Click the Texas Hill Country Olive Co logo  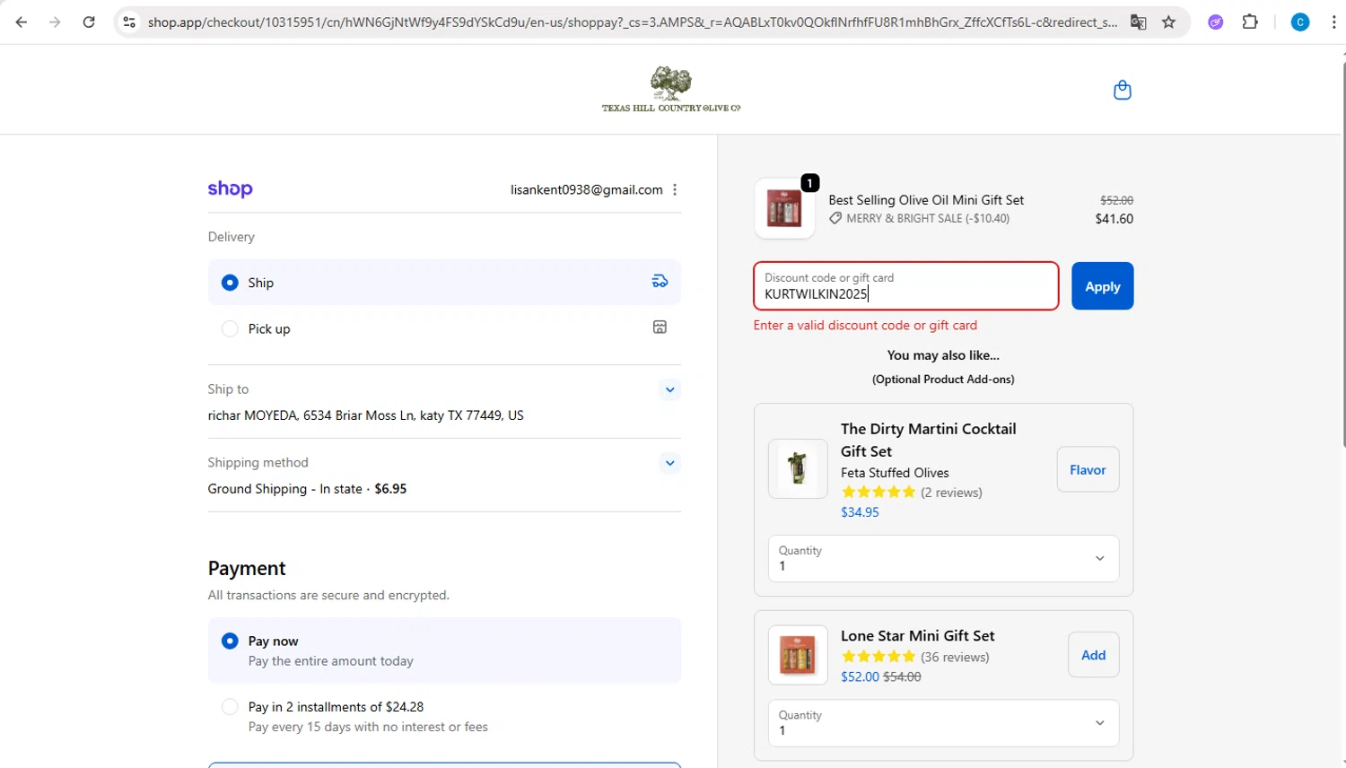click(x=671, y=89)
